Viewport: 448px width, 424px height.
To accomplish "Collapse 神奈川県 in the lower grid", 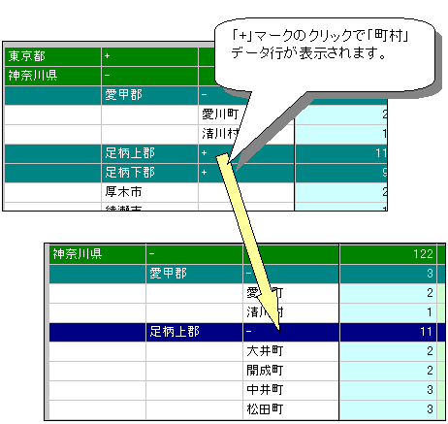I will (151, 254).
